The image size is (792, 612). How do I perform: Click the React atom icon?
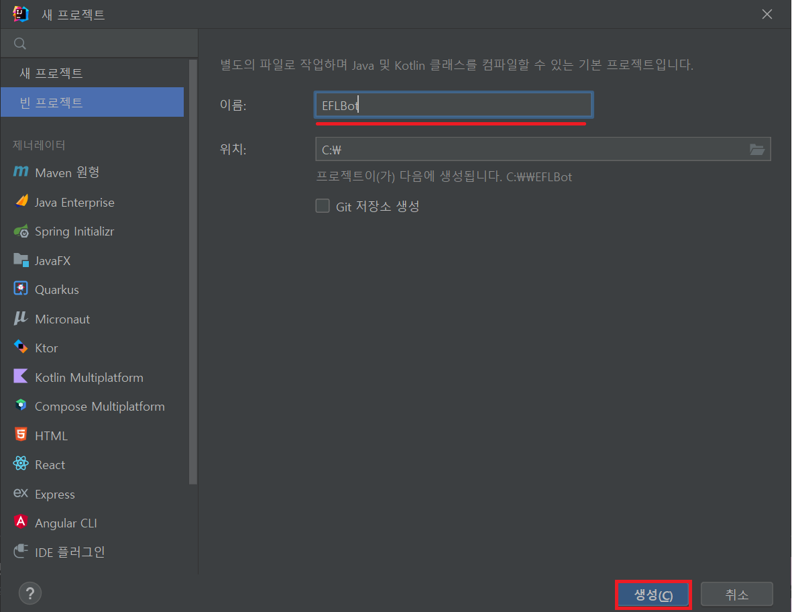(x=21, y=464)
